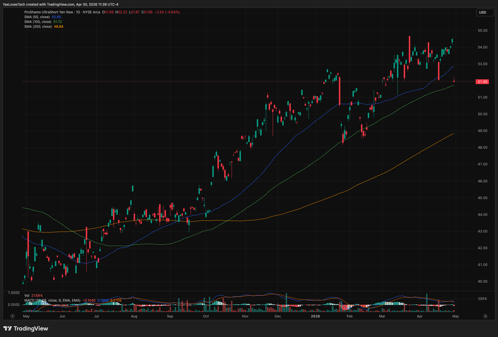Image resolution: width=498 pixels, height=337 pixels.
Task: Click the Feb label on the time axis
Action: tap(349, 316)
